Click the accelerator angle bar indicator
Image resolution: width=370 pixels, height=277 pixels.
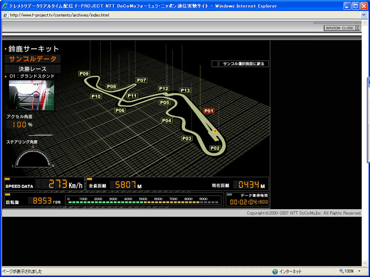(x=40, y=135)
